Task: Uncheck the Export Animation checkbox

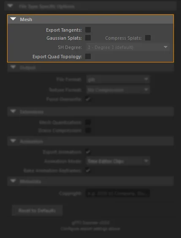Action: (88, 152)
